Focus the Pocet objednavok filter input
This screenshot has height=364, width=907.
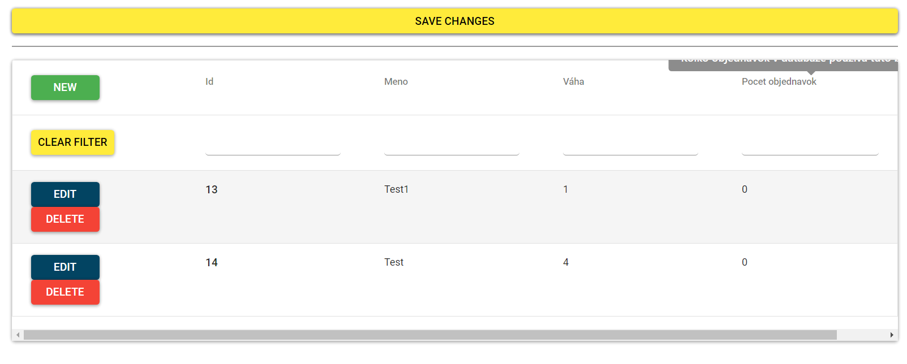click(x=810, y=144)
